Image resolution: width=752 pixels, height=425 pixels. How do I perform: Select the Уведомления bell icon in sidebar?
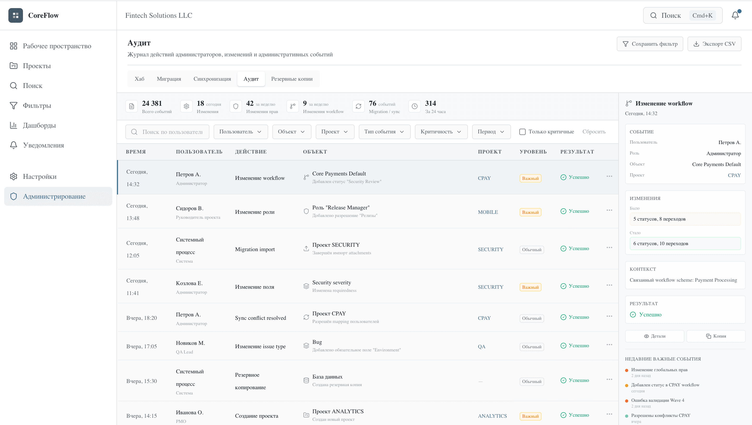[x=14, y=145]
